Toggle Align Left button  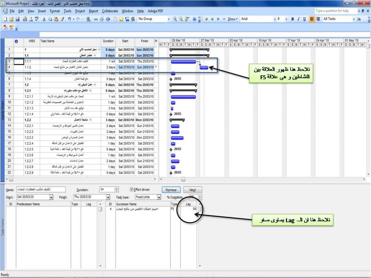tap(312, 19)
